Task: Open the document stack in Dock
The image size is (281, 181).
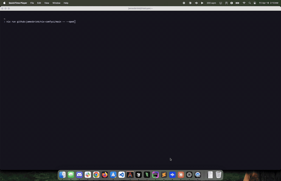Action: point(210,175)
